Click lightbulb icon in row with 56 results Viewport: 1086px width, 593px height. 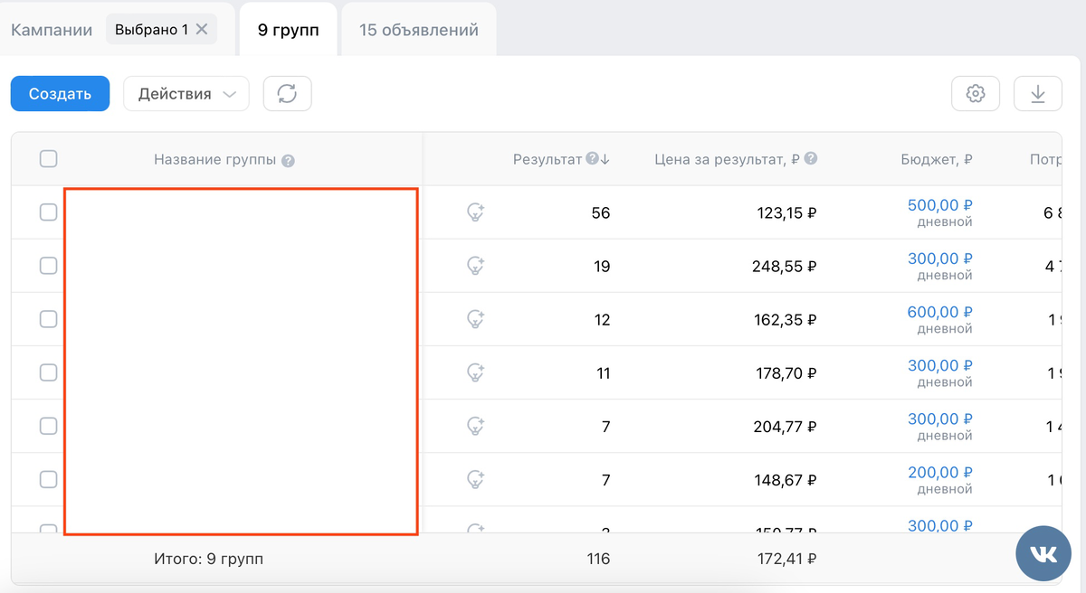(475, 212)
